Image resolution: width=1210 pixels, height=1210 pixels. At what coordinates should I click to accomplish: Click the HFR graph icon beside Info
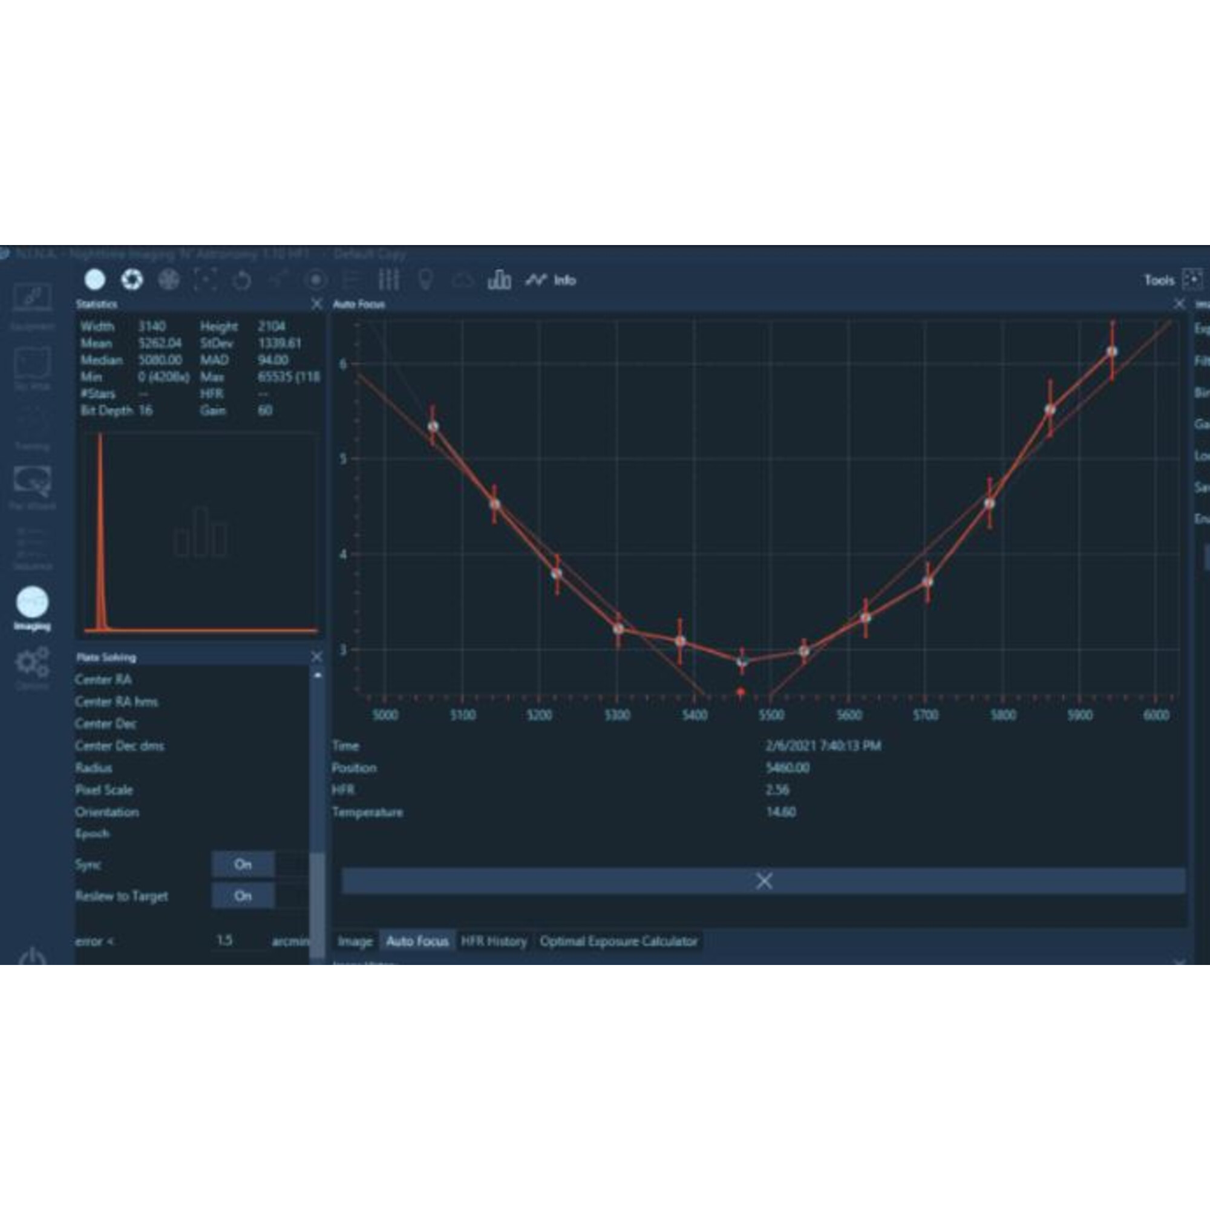click(x=535, y=280)
